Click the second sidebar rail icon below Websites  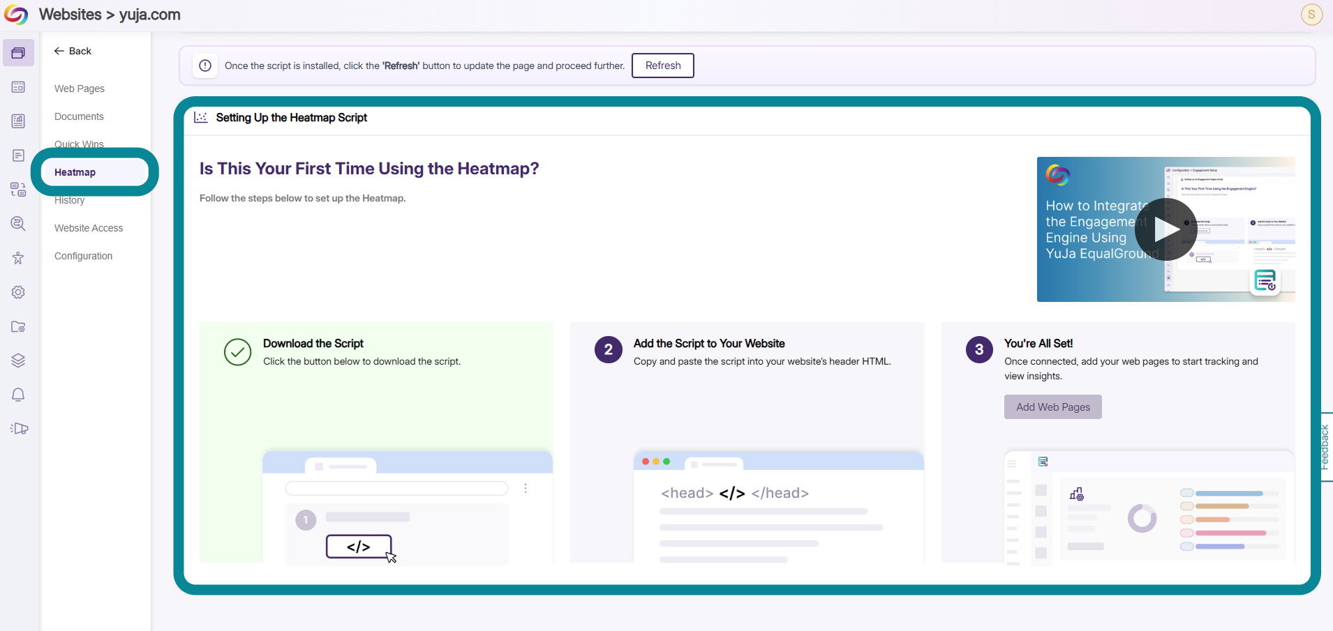point(18,87)
